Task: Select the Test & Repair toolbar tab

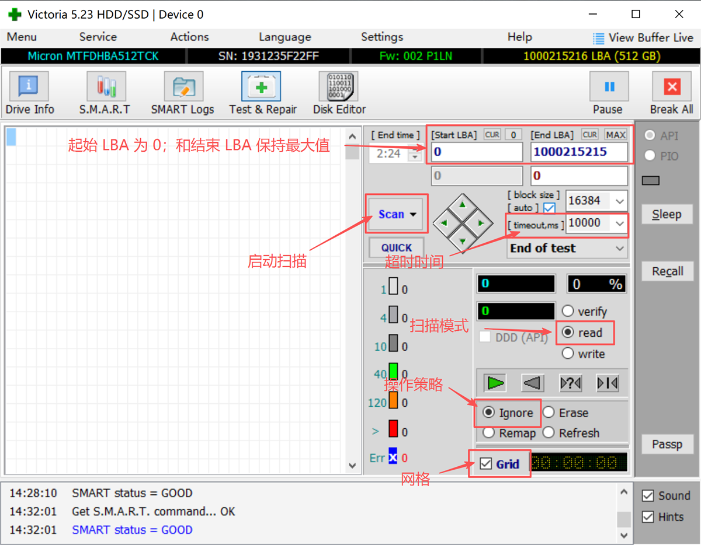Action: coord(262,94)
